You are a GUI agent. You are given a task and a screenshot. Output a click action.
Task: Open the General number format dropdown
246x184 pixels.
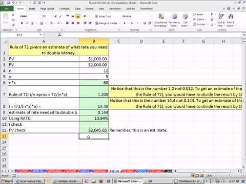click(150, 16)
